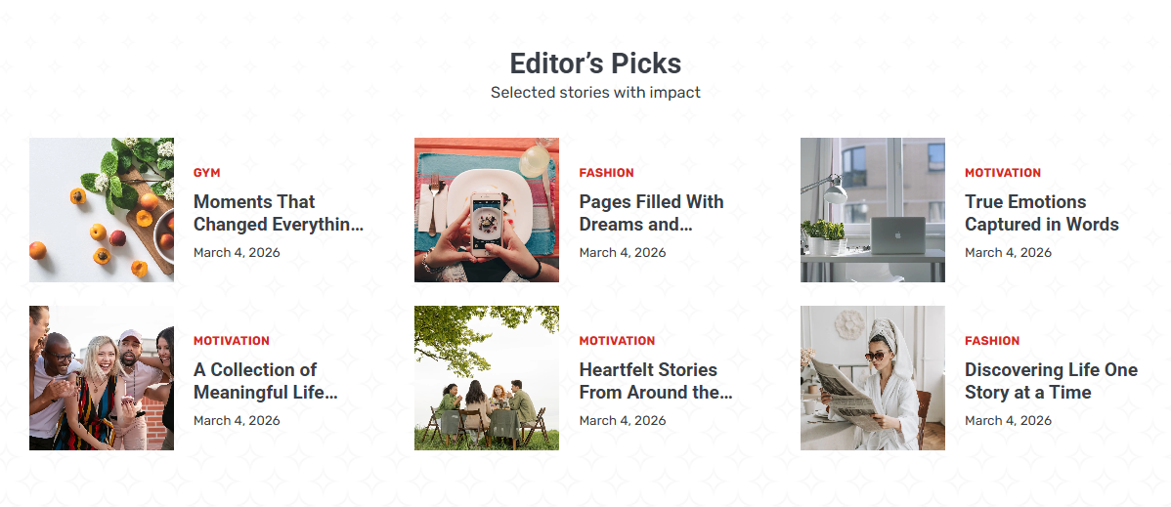Open "Heartfelt Stories From Around the…" article
The height and width of the screenshot is (507, 1171).
click(655, 381)
